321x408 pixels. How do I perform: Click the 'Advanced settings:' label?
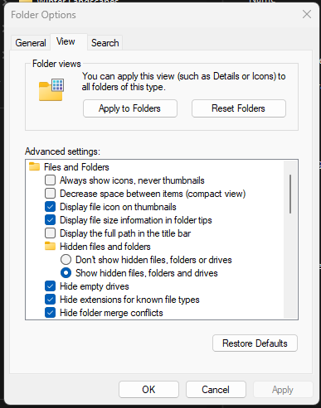62,151
